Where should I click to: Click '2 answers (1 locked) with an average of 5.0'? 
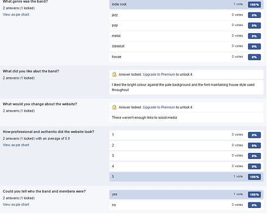click(36, 139)
